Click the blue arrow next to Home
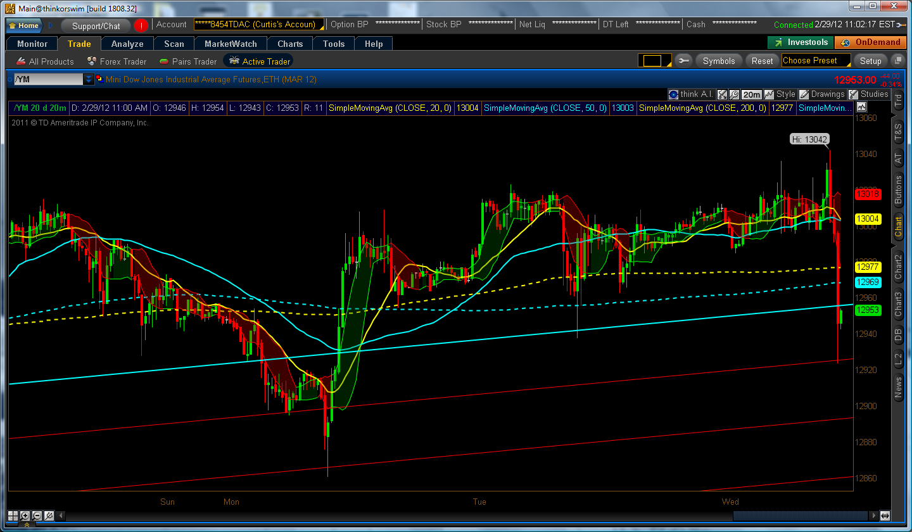 [x=51, y=26]
